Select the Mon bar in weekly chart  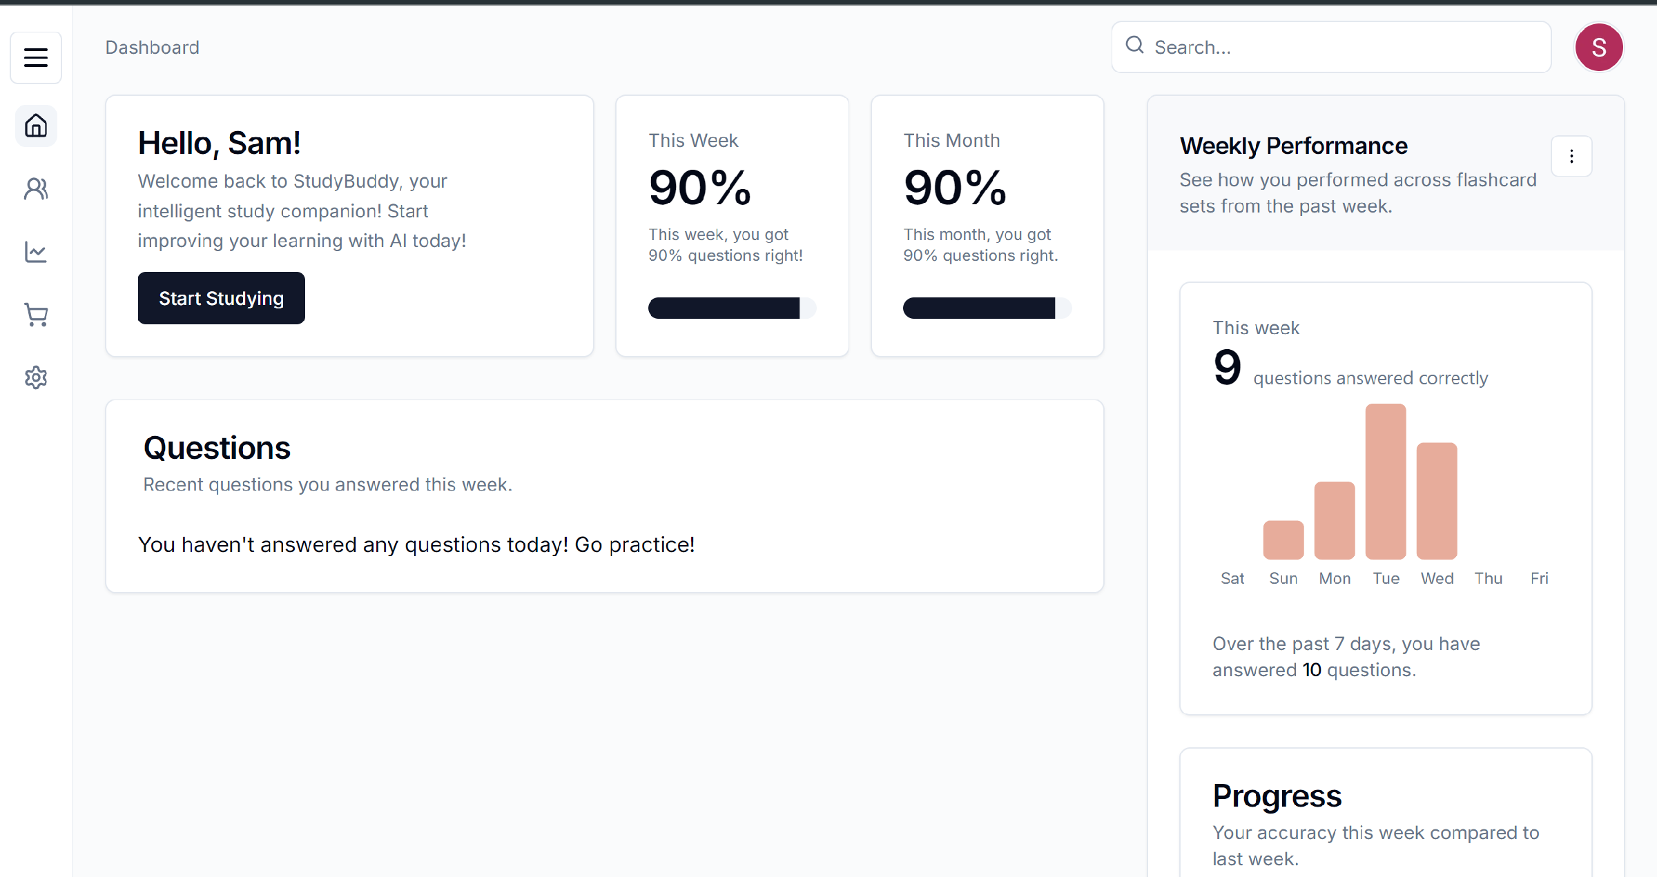click(x=1335, y=520)
